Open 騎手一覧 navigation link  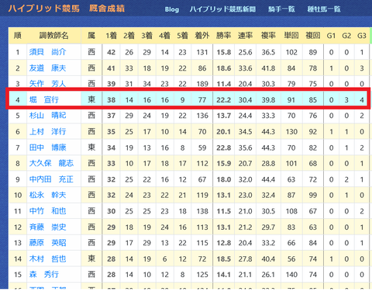pos(281,9)
